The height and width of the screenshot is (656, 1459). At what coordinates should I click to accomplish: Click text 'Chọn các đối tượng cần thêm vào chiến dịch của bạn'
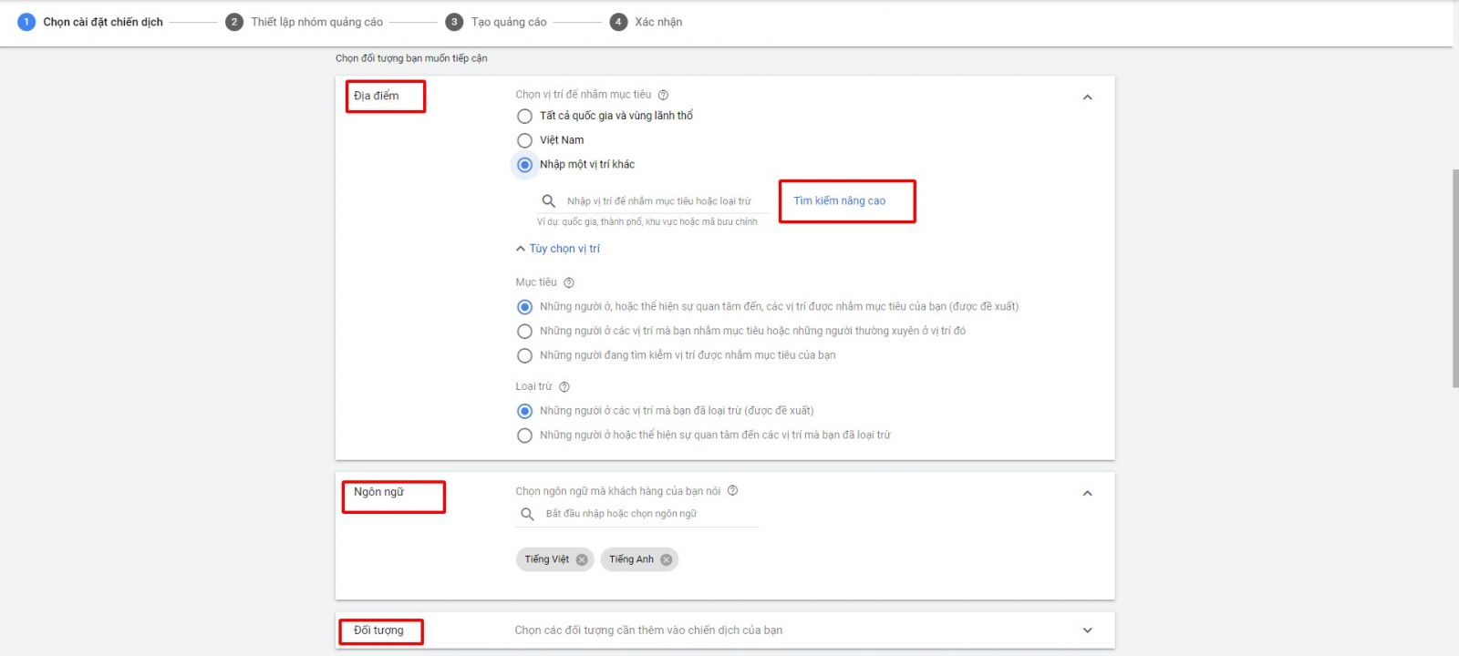click(648, 630)
